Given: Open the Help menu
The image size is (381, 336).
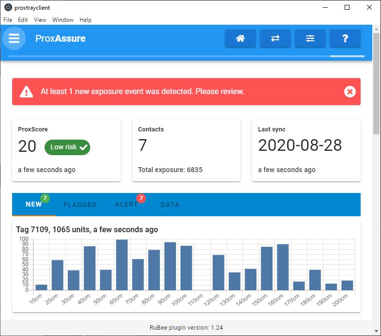Looking at the screenshot, I should click(85, 20).
